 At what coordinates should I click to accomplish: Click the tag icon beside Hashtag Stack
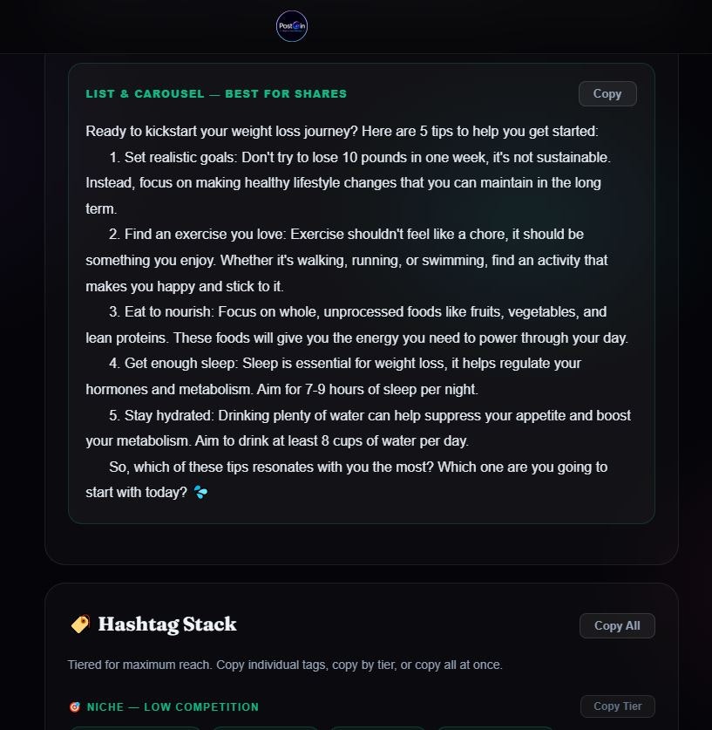pos(80,624)
